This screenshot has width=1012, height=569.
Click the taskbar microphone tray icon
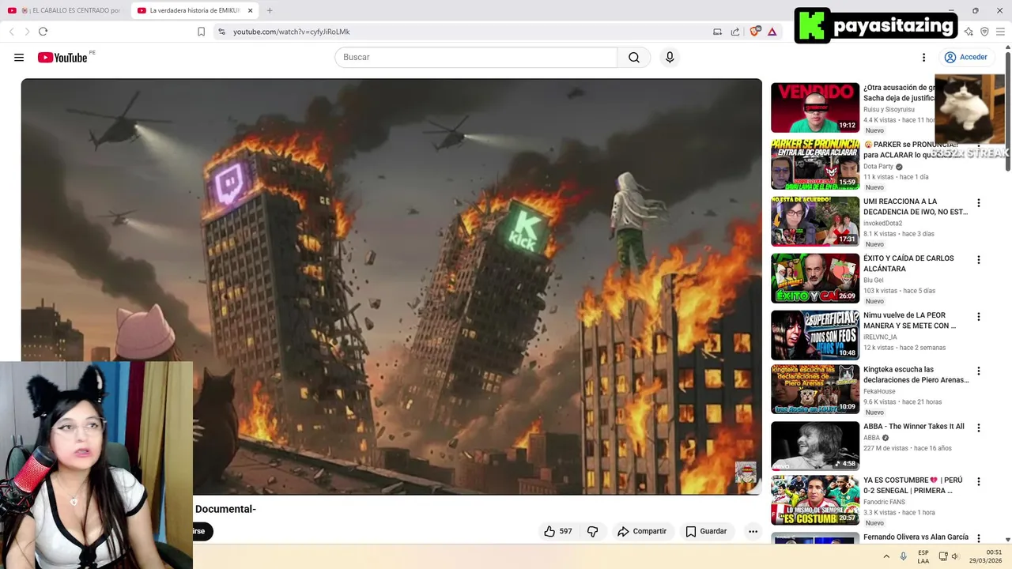click(x=904, y=556)
